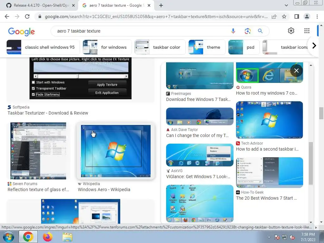This screenshot has height=243, width=324.
Task: Reload the current page
Action: click(x=27, y=16)
